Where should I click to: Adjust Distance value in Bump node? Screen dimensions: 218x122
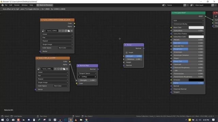[134, 59]
